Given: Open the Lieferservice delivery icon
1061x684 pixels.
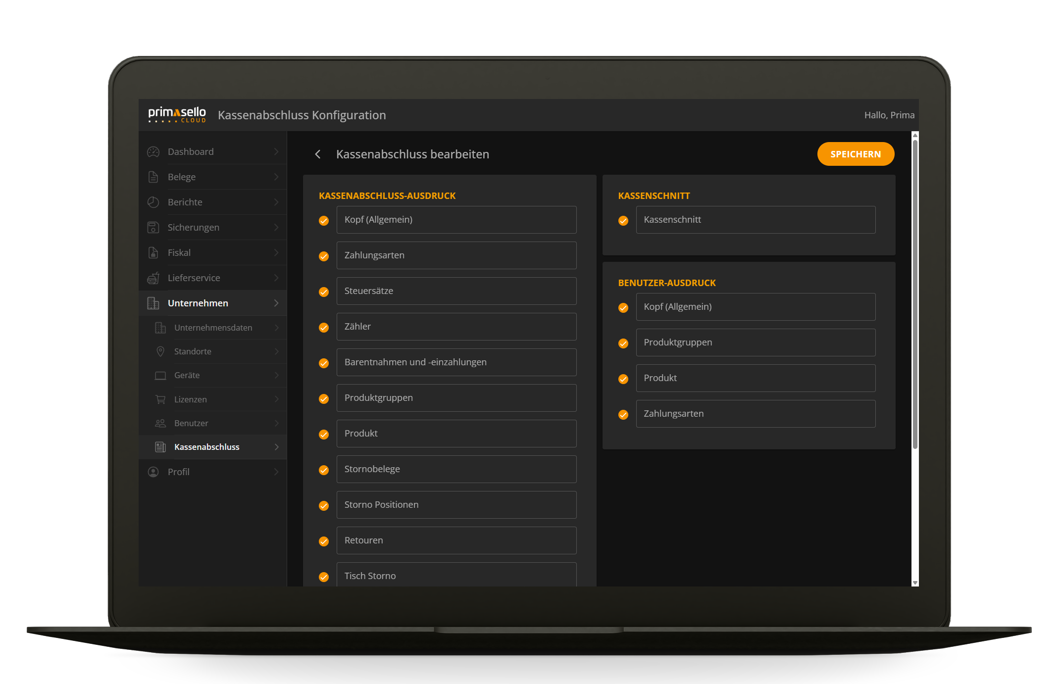Looking at the screenshot, I should 153,278.
